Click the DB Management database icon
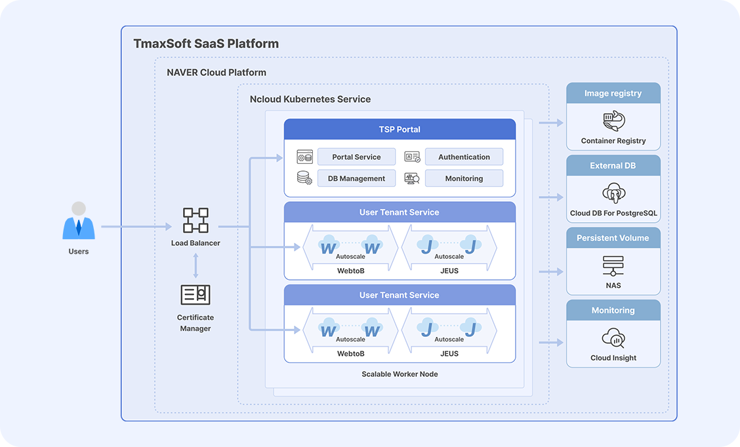This screenshot has height=447, width=740. [304, 178]
